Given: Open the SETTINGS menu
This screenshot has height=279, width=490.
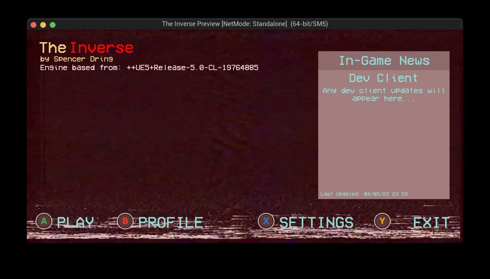Looking at the screenshot, I should click(x=316, y=222).
